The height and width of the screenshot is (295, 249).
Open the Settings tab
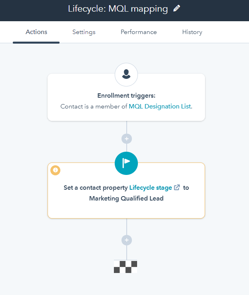(x=84, y=32)
